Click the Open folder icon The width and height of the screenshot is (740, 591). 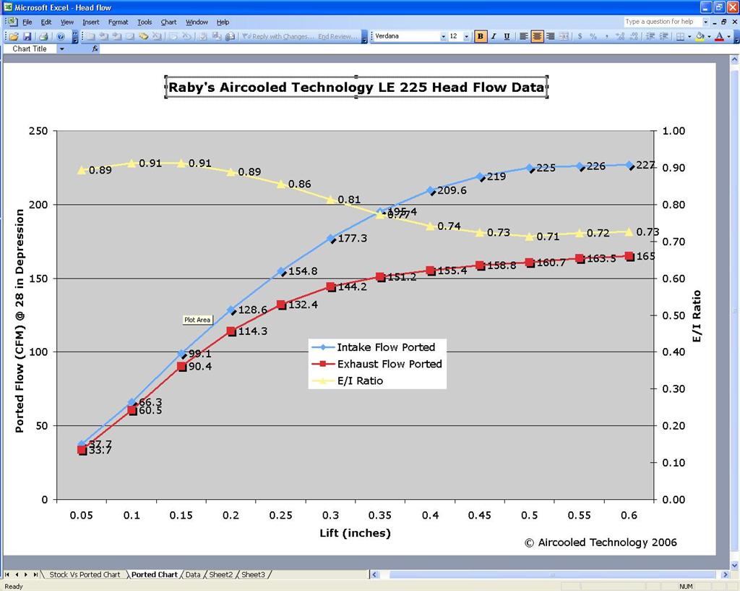coord(14,36)
